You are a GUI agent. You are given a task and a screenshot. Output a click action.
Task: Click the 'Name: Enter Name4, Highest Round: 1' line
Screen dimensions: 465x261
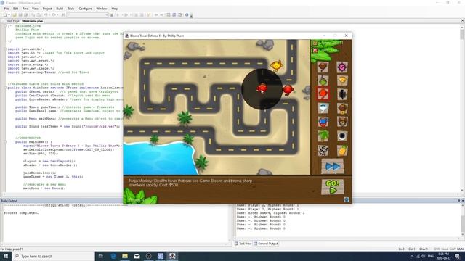coord(270,212)
